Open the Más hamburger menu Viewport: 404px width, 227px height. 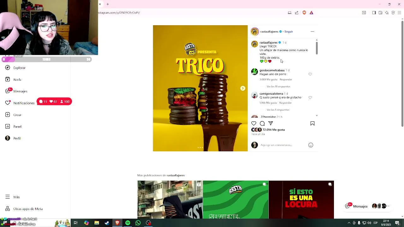tap(12, 197)
